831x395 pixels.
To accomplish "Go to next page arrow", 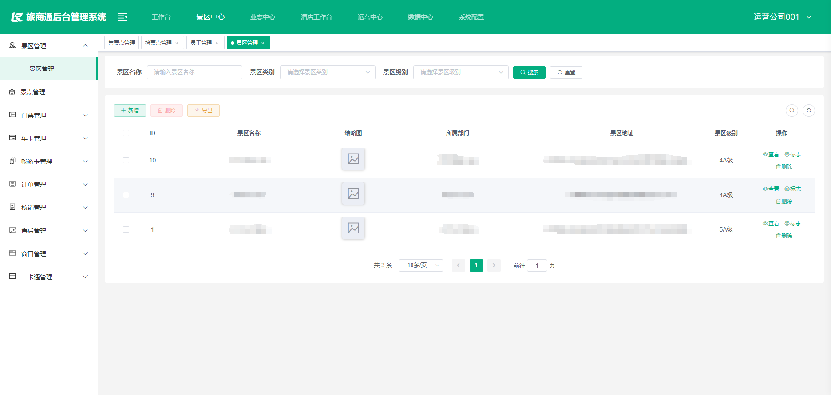I will [494, 265].
